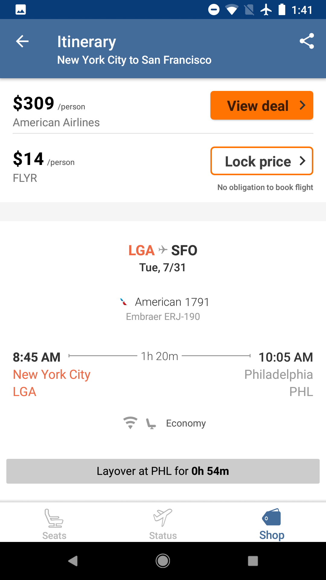The image size is (326, 580).
Task: Tap the American 1791 flight label
Action: tap(172, 302)
